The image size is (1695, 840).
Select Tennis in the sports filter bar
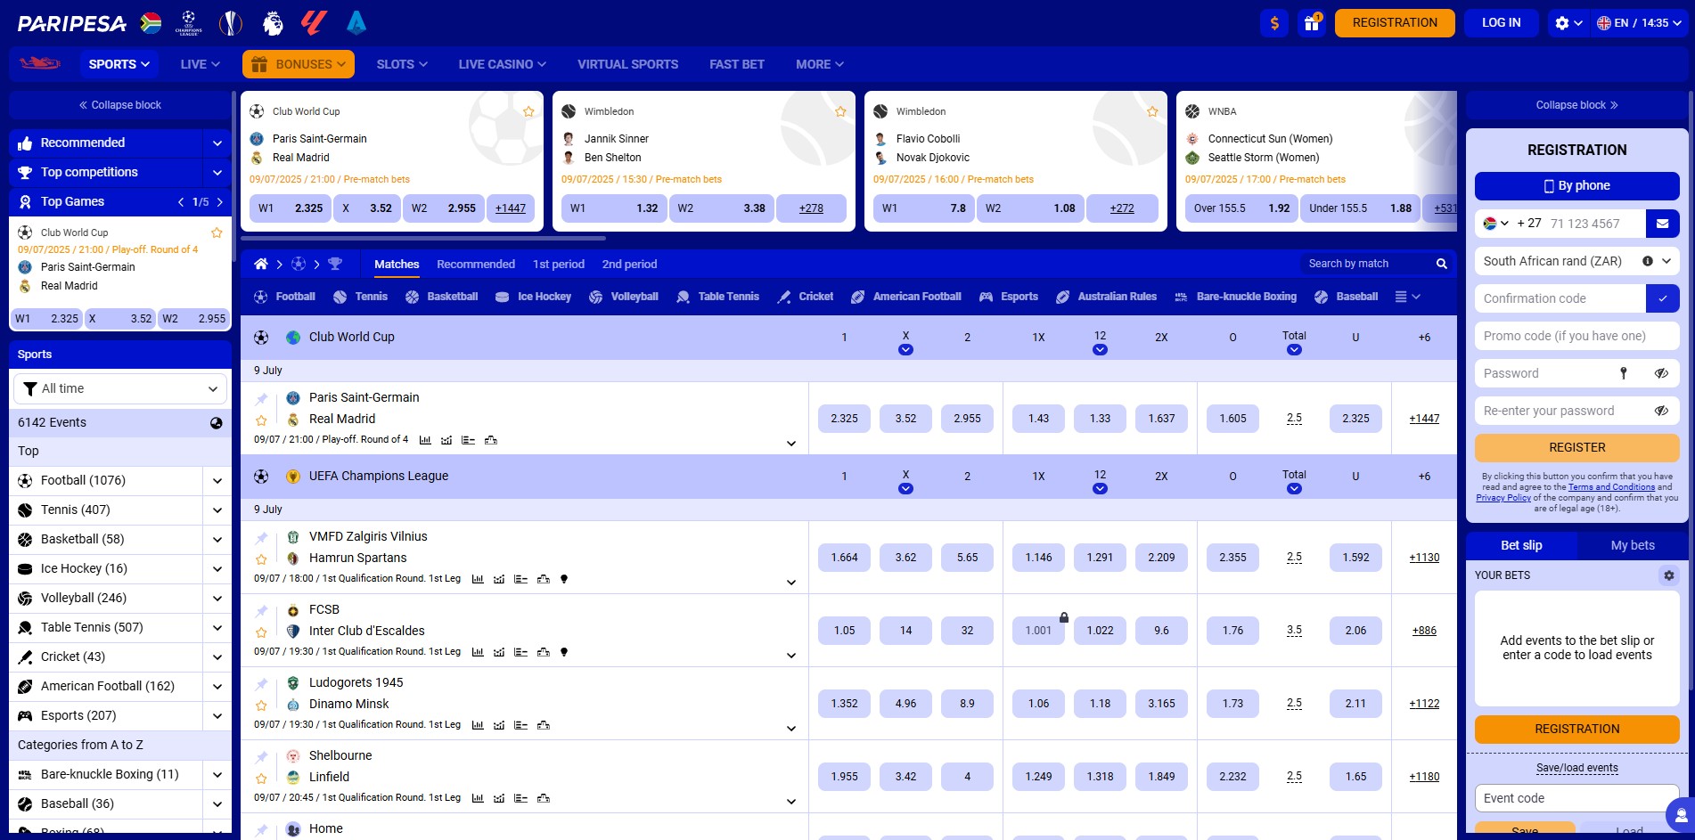[360, 297]
